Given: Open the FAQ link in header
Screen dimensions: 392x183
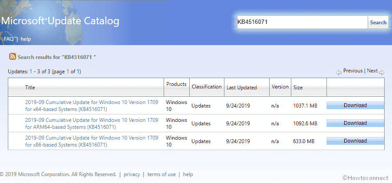Looking at the screenshot, I should 9,39.
